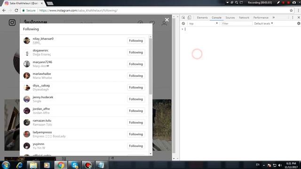Click Following button for mariawhalbe
The width and height of the screenshot is (301, 169).
(x=136, y=76)
